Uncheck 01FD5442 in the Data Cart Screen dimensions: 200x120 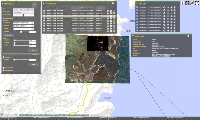(x=137, y=7)
